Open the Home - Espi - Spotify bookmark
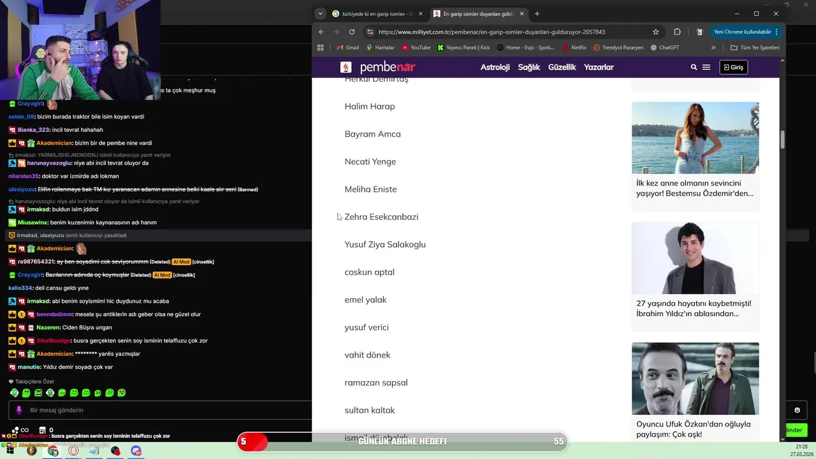Screen dimensions: 816x459 click(525, 48)
